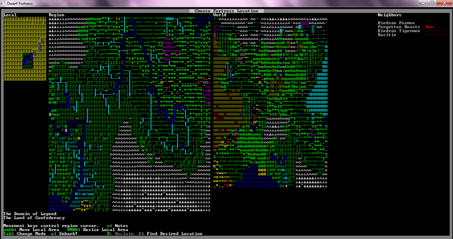Viewport: 453px width, 239px height.
Task: Click the Dwarf Fortress title bar app icon
Action: [x=3, y=4]
